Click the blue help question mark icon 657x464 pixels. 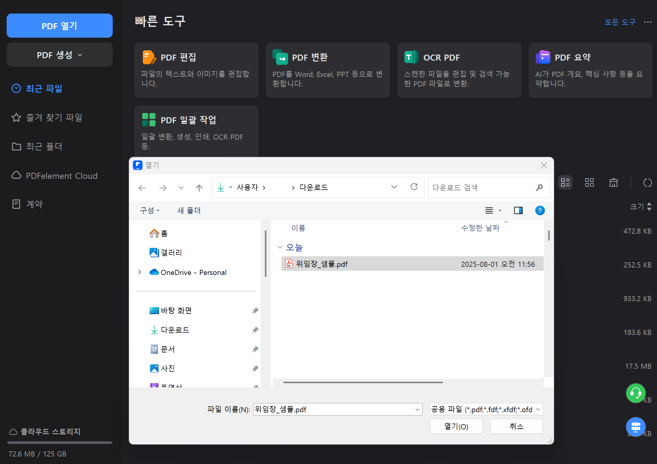pyautogui.click(x=540, y=210)
